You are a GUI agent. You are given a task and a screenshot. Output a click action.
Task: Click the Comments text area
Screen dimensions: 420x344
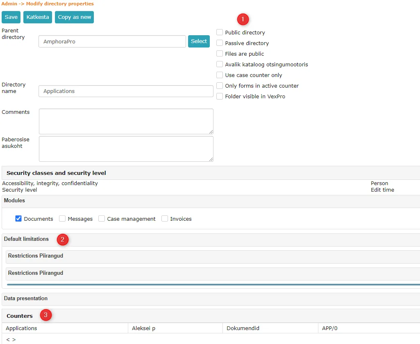click(x=126, y=121)
